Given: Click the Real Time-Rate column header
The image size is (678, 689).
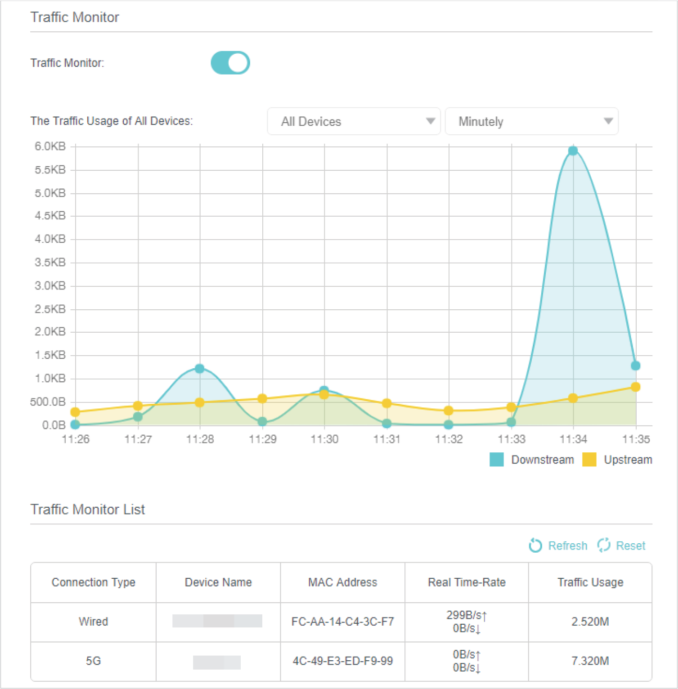Looking at the screenshot, I should pos(466,582).
